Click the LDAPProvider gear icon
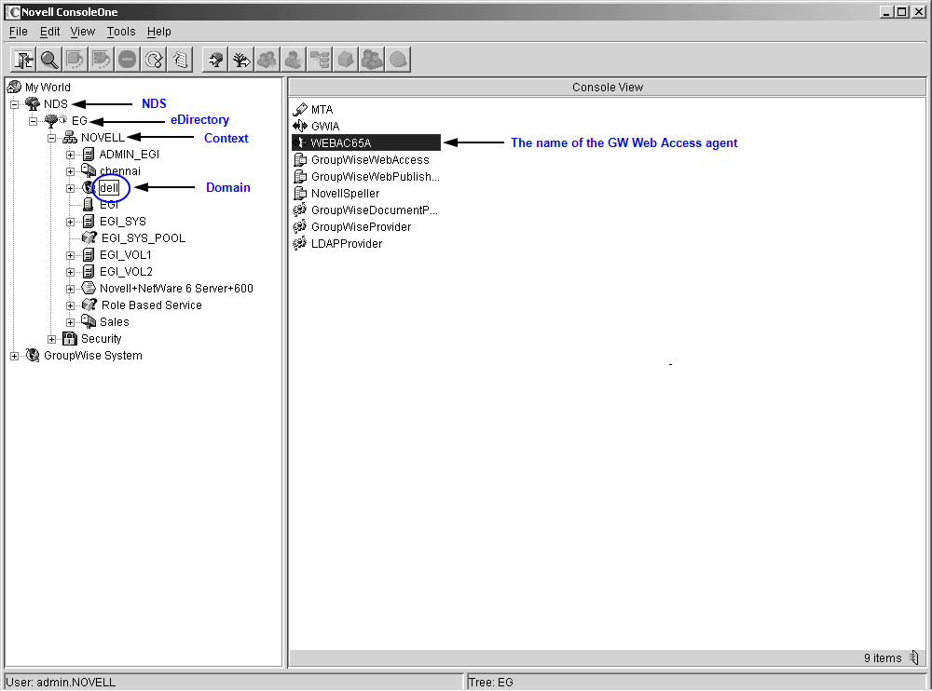The image size is (932, 691). coord(300,243)
